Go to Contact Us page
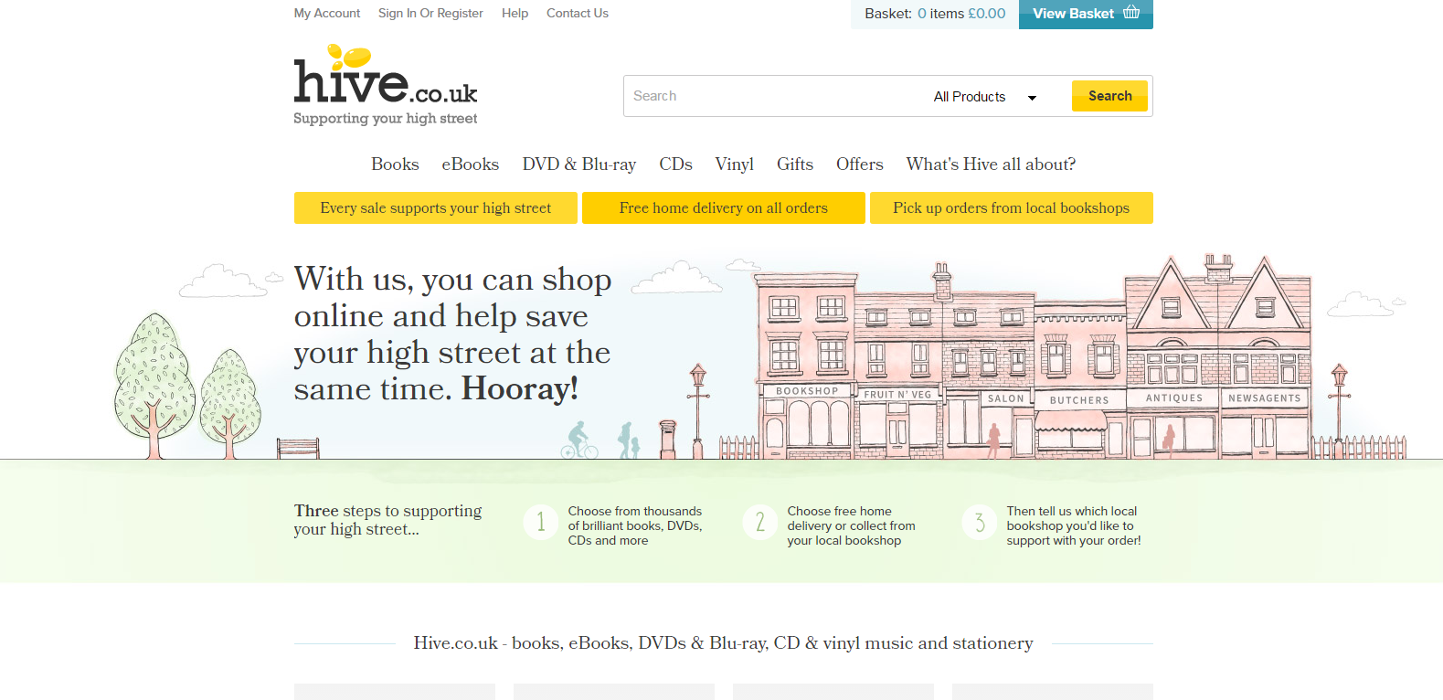 [x=578, y=14]
